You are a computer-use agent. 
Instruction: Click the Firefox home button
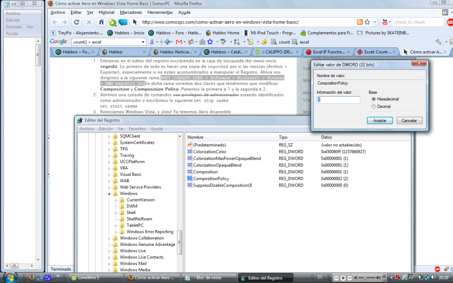(x=101, y=22)
